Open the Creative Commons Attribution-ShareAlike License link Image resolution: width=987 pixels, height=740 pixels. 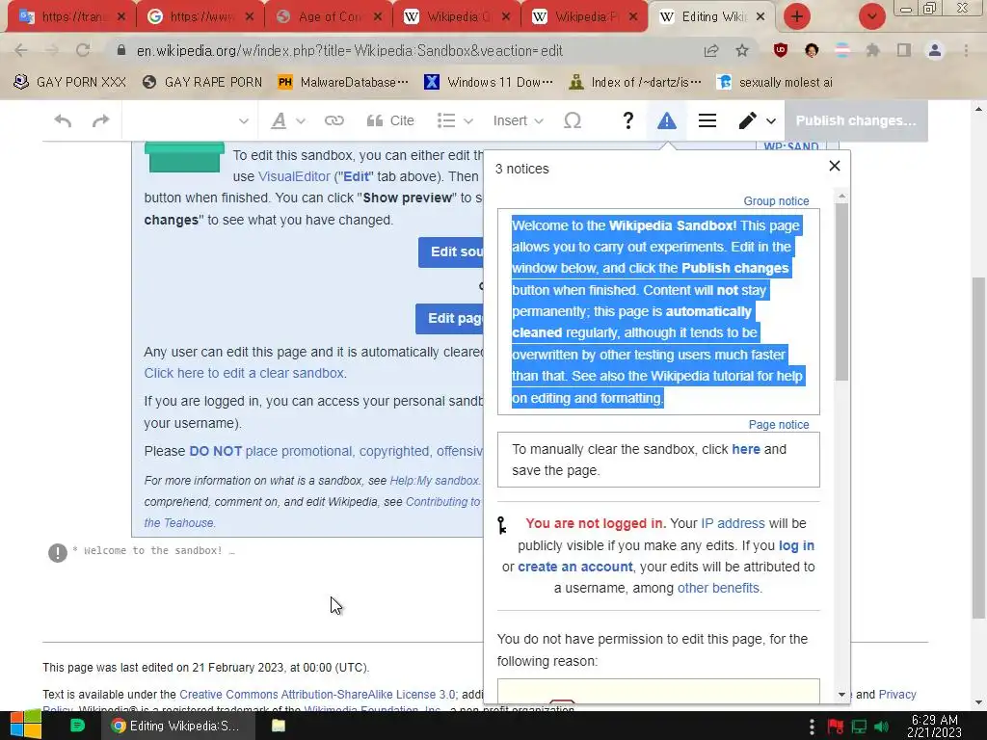(x=318, y=695)
